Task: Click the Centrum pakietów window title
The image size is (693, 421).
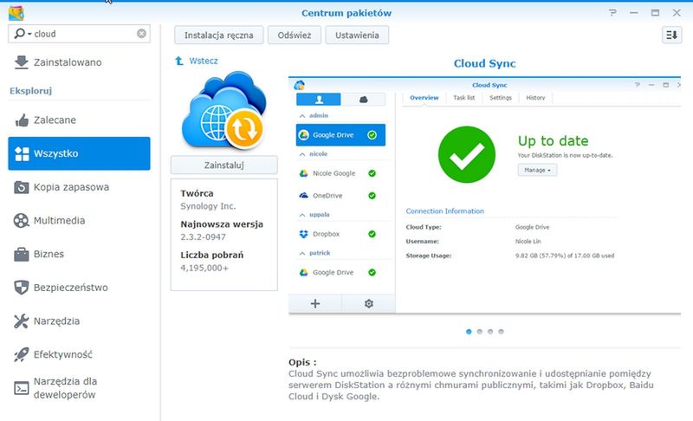Action: click(x=346, y=13)
